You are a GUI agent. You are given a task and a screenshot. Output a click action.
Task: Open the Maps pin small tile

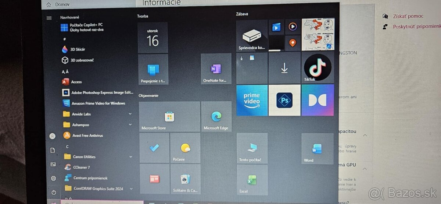pyautogui.click(x=293, y=43)
